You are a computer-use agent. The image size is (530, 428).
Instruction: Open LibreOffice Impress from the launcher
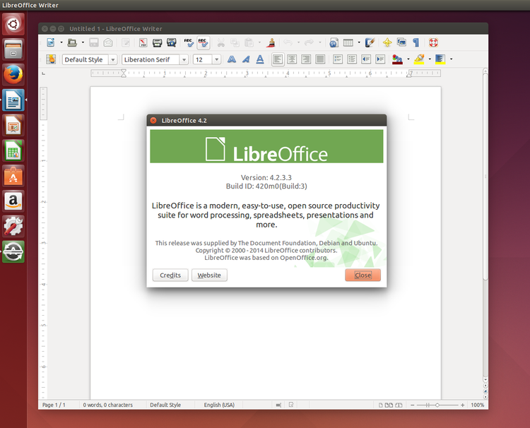click(x=13, y=126)
